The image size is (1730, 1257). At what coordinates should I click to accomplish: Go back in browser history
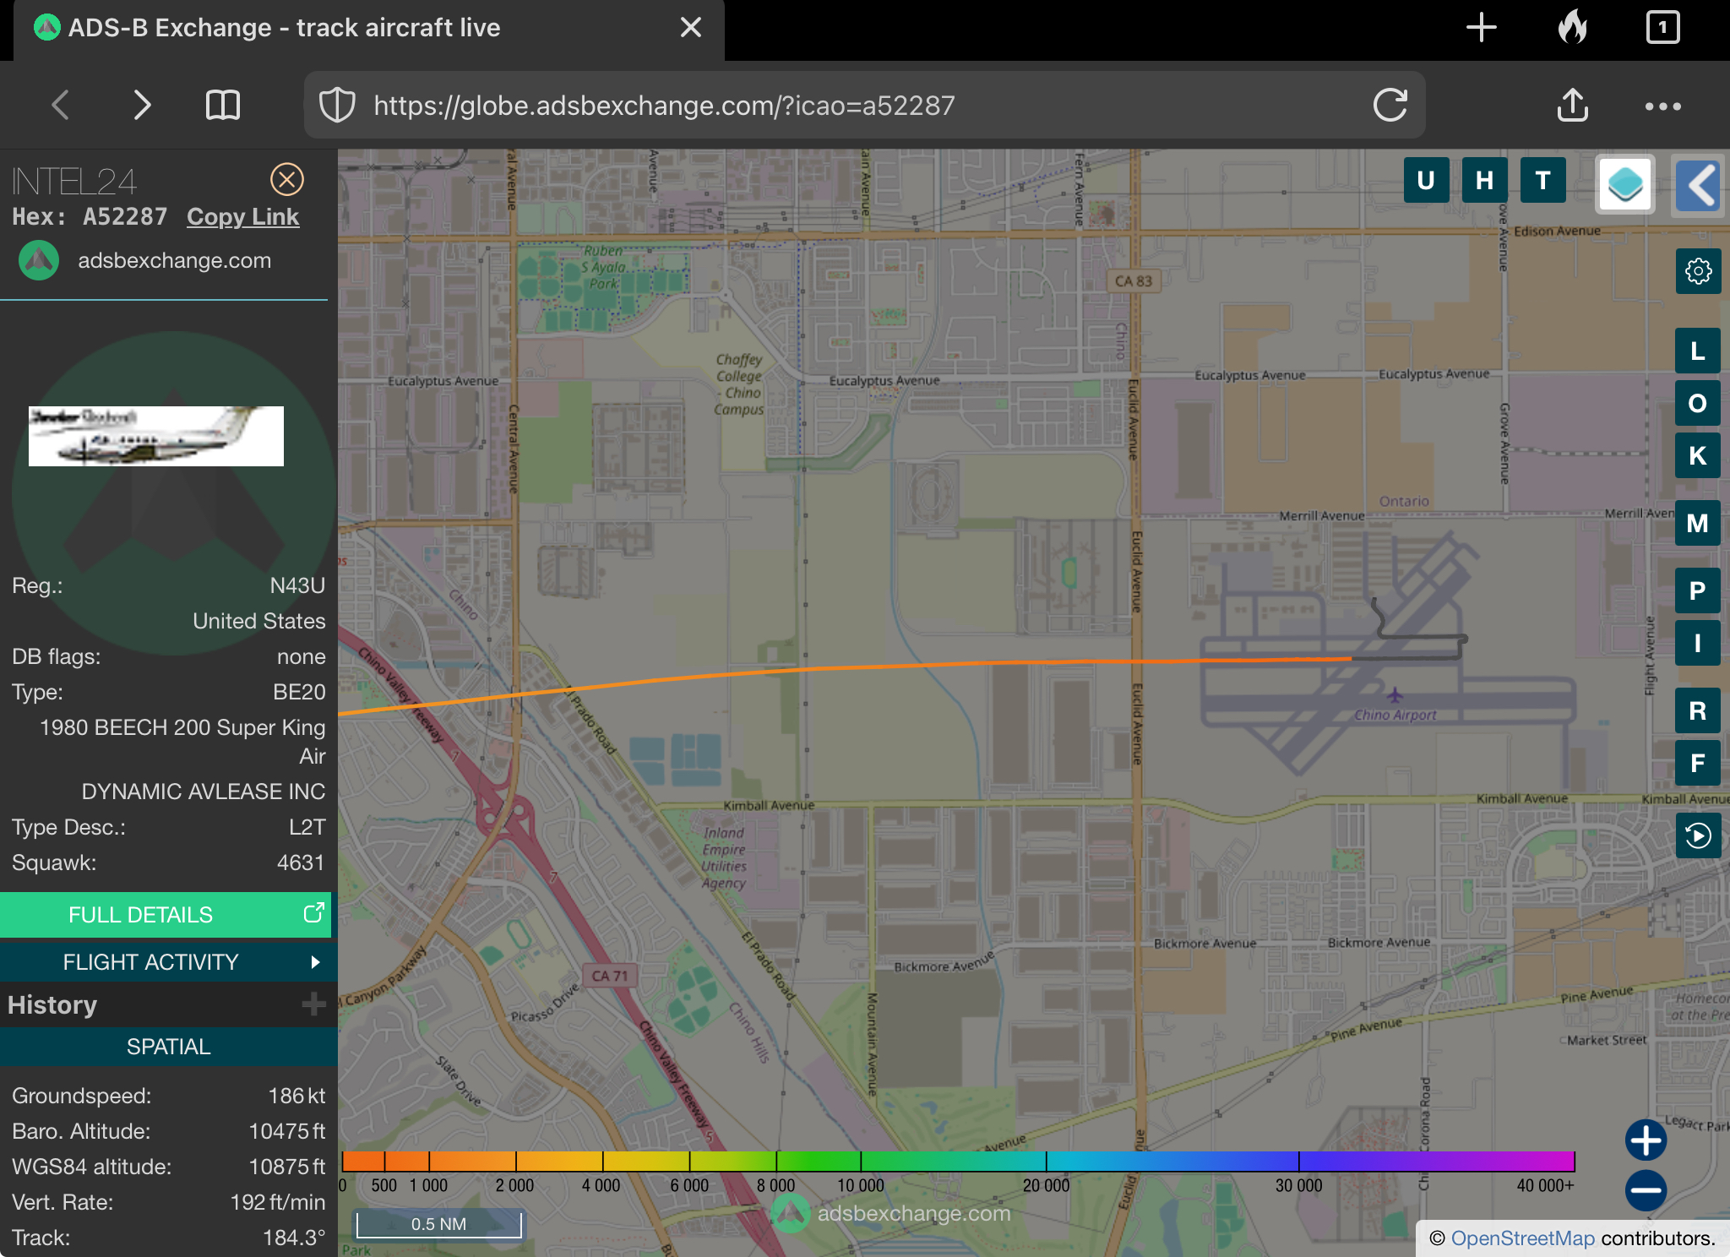[60, 106]
